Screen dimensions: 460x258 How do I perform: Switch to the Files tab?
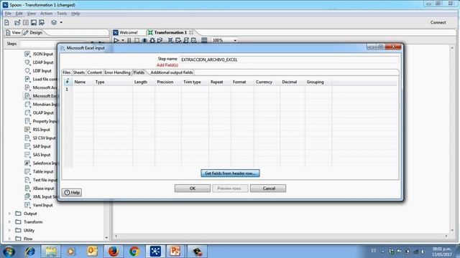67,72
